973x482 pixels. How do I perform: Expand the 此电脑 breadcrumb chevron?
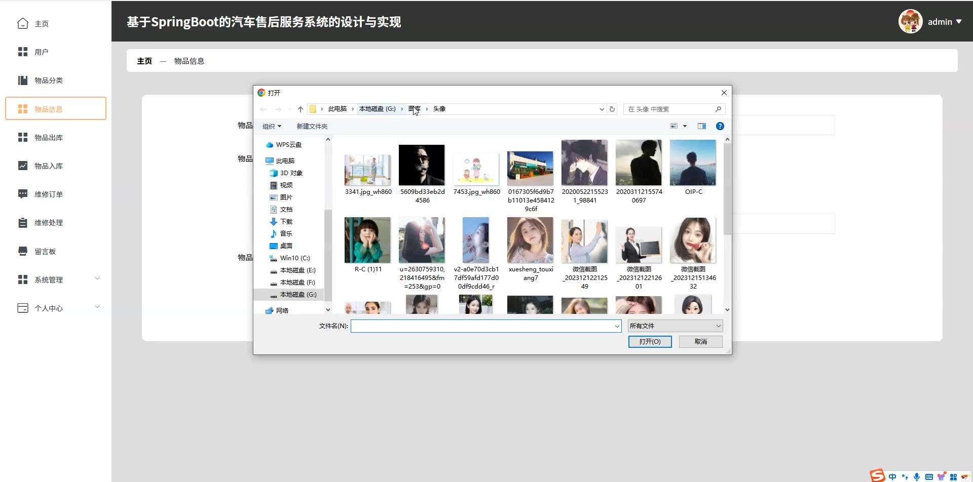pyautogui.click(x=353, y=109)
